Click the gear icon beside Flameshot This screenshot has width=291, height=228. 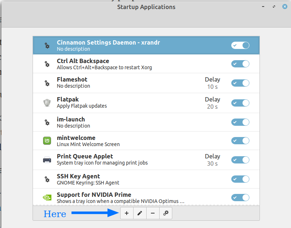[47, 83]
